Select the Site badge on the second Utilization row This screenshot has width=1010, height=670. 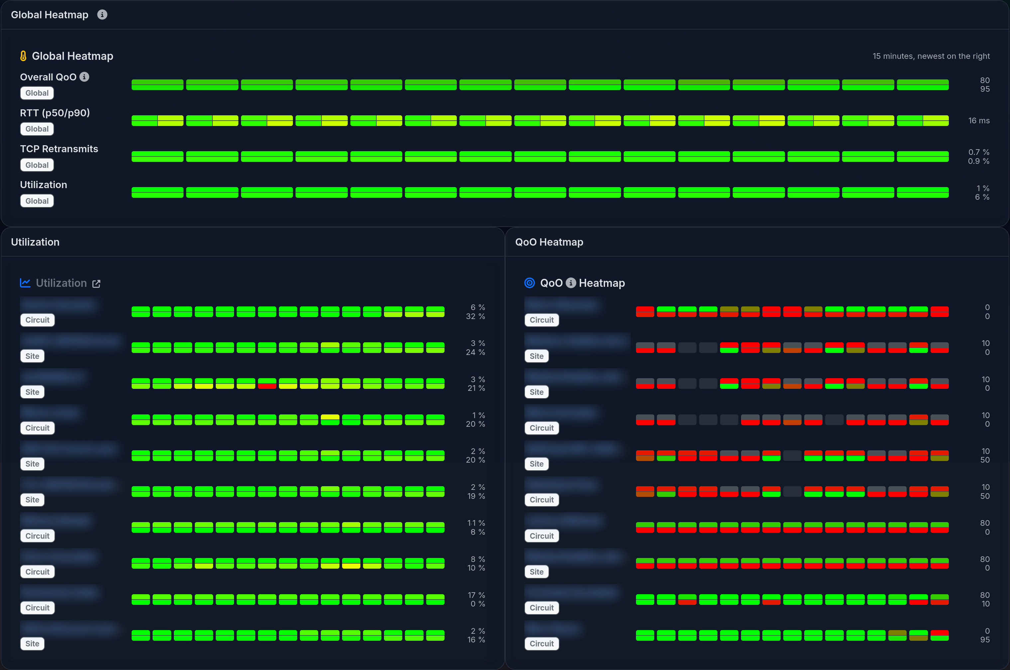33,356
